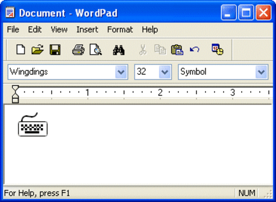Open the View menu
The image size is (276, 202).
[x=59, y=30]
